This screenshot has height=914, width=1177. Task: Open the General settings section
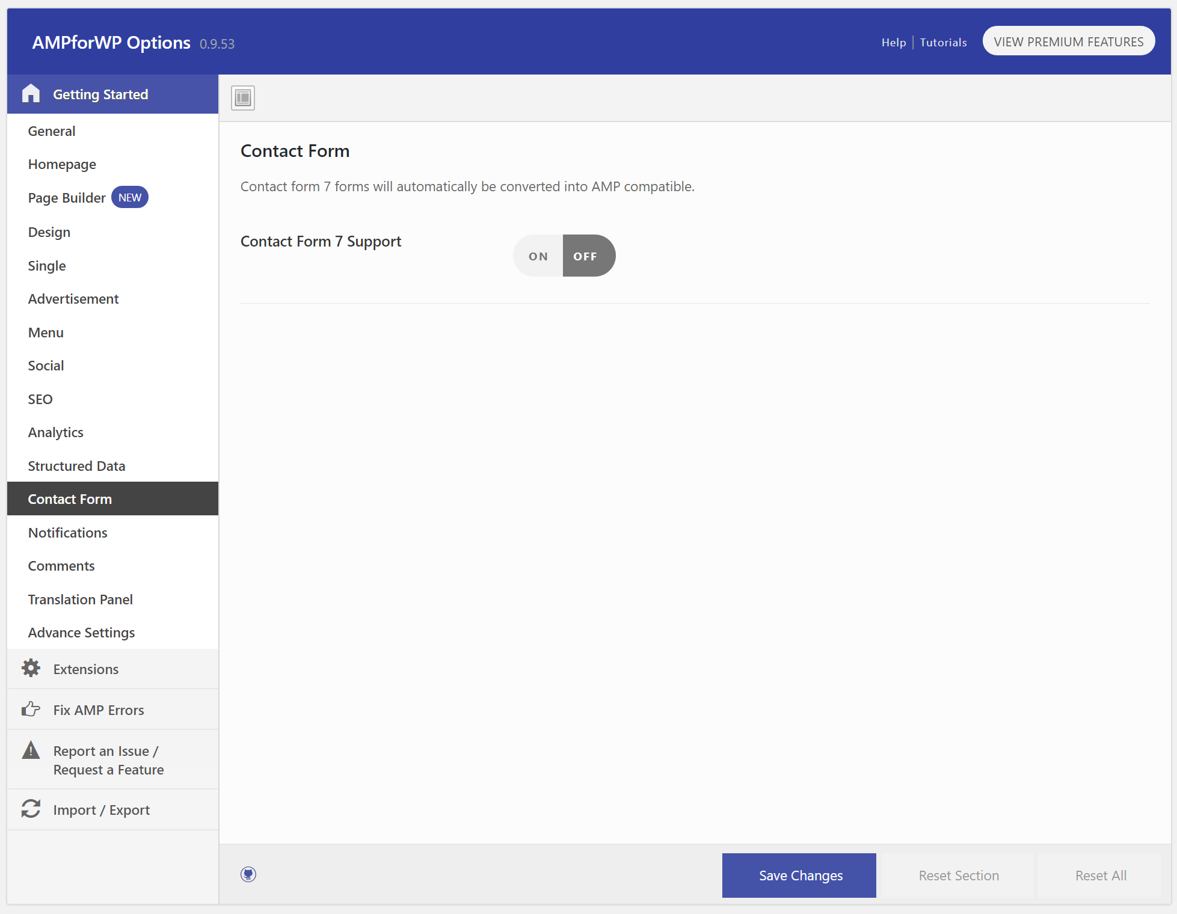pyautogui.click(x=52, y=130)
